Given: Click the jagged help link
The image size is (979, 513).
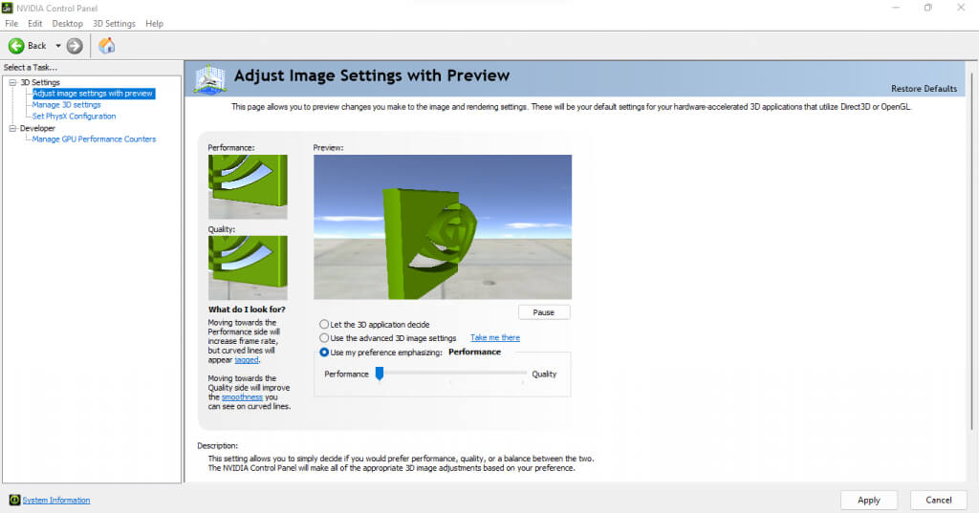Looking at the screenshot, I should click(x=246, y=360).
